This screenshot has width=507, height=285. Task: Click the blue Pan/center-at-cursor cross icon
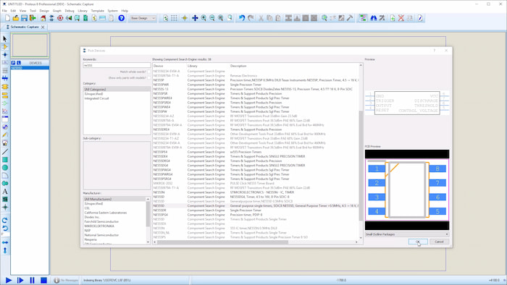click(195, 18)
